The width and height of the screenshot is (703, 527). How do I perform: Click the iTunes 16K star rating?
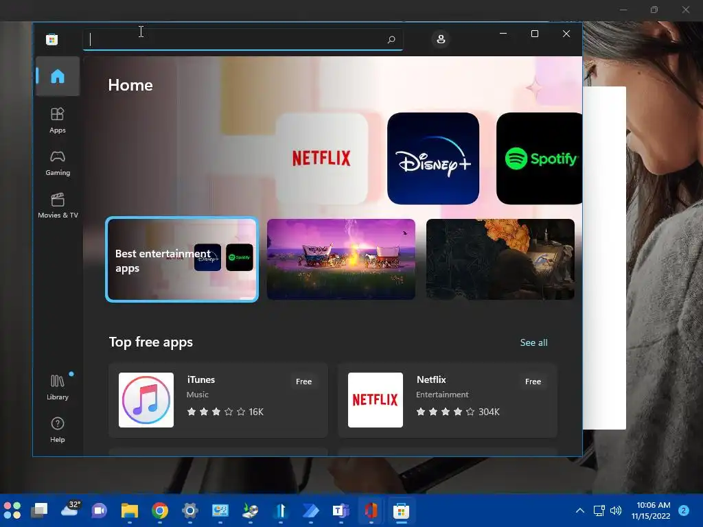[x=225, y=412]
